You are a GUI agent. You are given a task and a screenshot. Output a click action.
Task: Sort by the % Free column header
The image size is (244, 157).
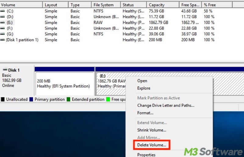coord(217,5)
